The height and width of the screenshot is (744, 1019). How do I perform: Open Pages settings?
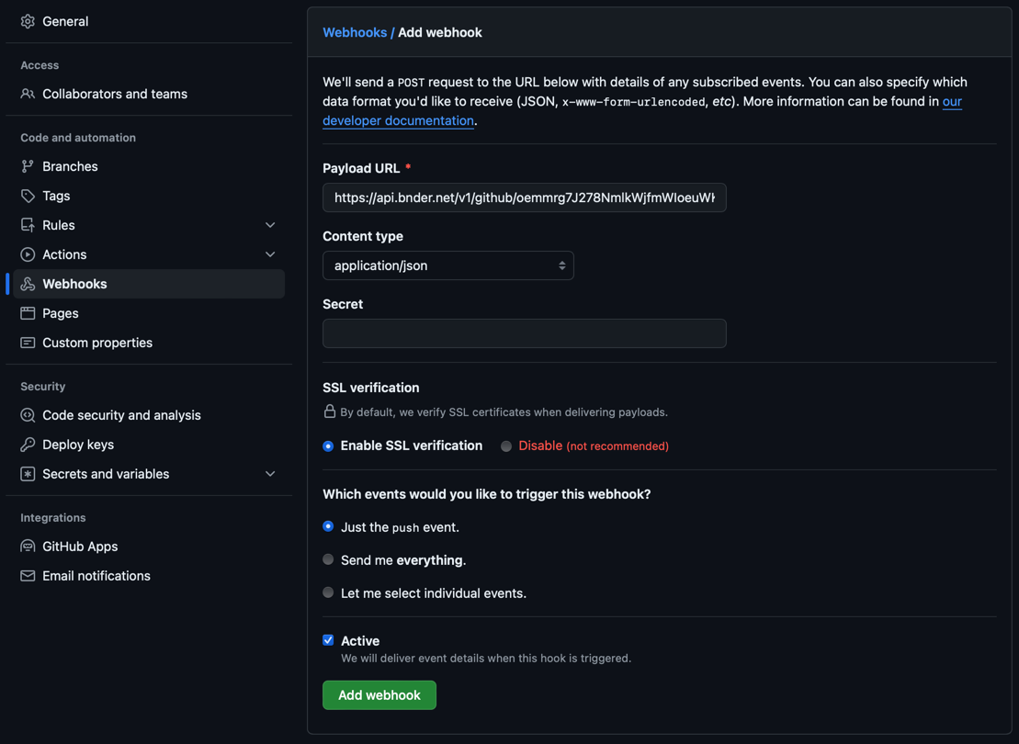coord(149,313)
